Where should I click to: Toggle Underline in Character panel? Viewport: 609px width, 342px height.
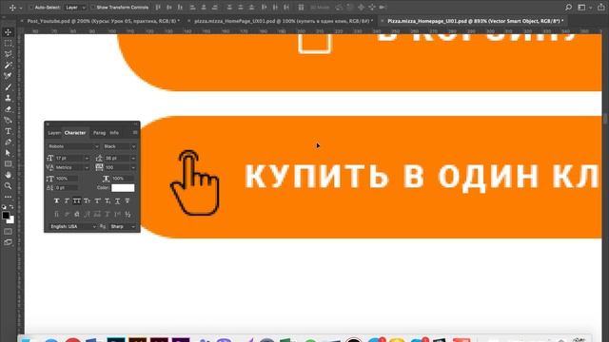click(x=117, y=200)
